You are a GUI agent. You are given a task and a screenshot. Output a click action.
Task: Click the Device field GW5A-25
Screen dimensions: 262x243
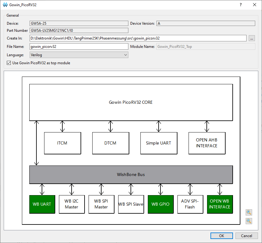pos(79,23)
